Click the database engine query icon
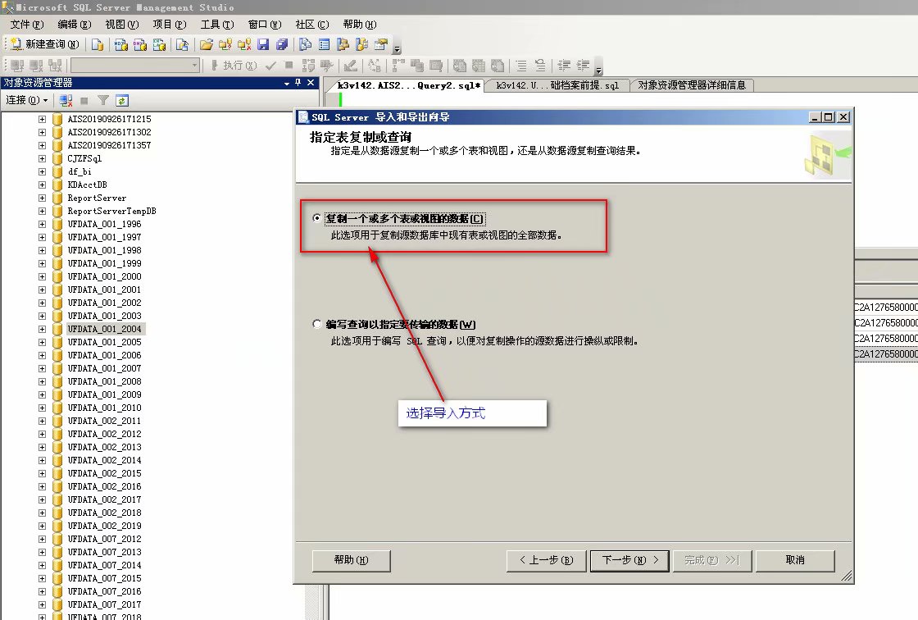This screenshot has width=918, height=620. (x=98, y=44)
